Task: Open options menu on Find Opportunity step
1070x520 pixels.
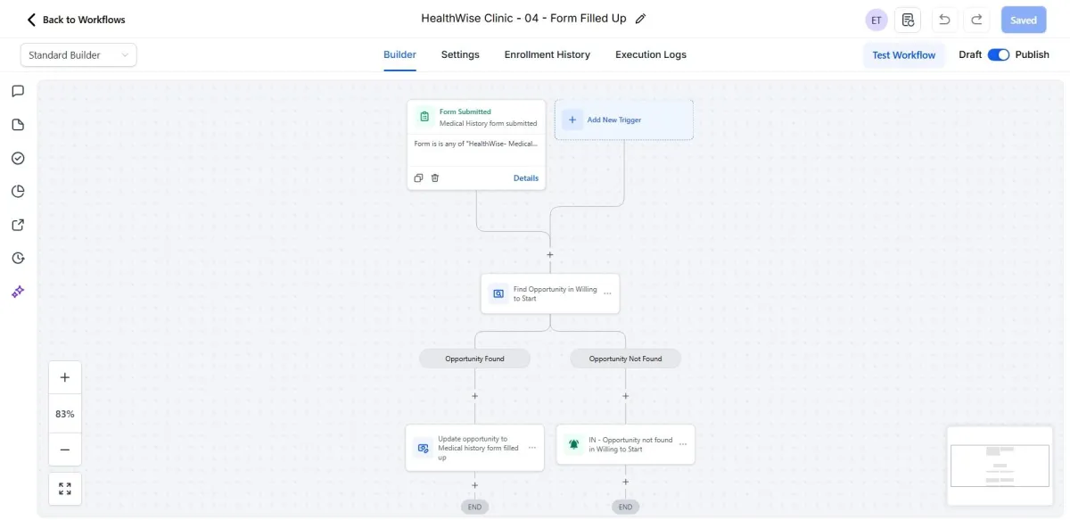Action: tap(608, 293)
